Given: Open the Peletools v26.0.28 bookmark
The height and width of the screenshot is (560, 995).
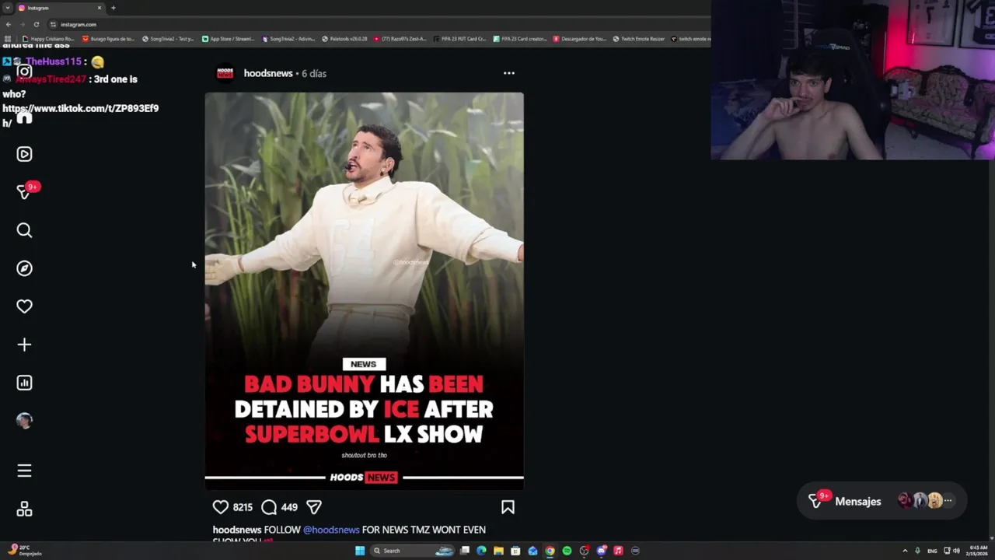Looking at the screenshot, I should point(344,39).
